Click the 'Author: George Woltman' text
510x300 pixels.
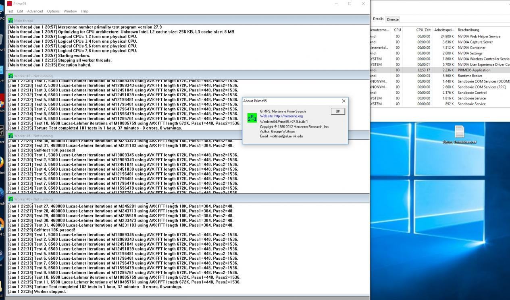[x=277, y=132]
